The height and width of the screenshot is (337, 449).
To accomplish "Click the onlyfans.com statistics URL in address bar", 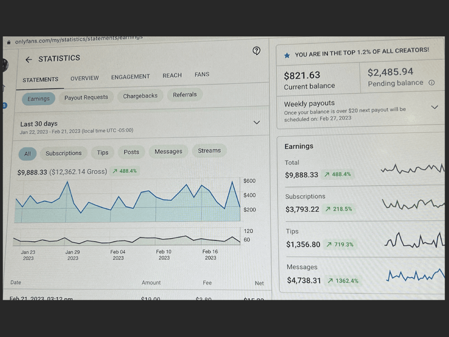I will (79, 40).
